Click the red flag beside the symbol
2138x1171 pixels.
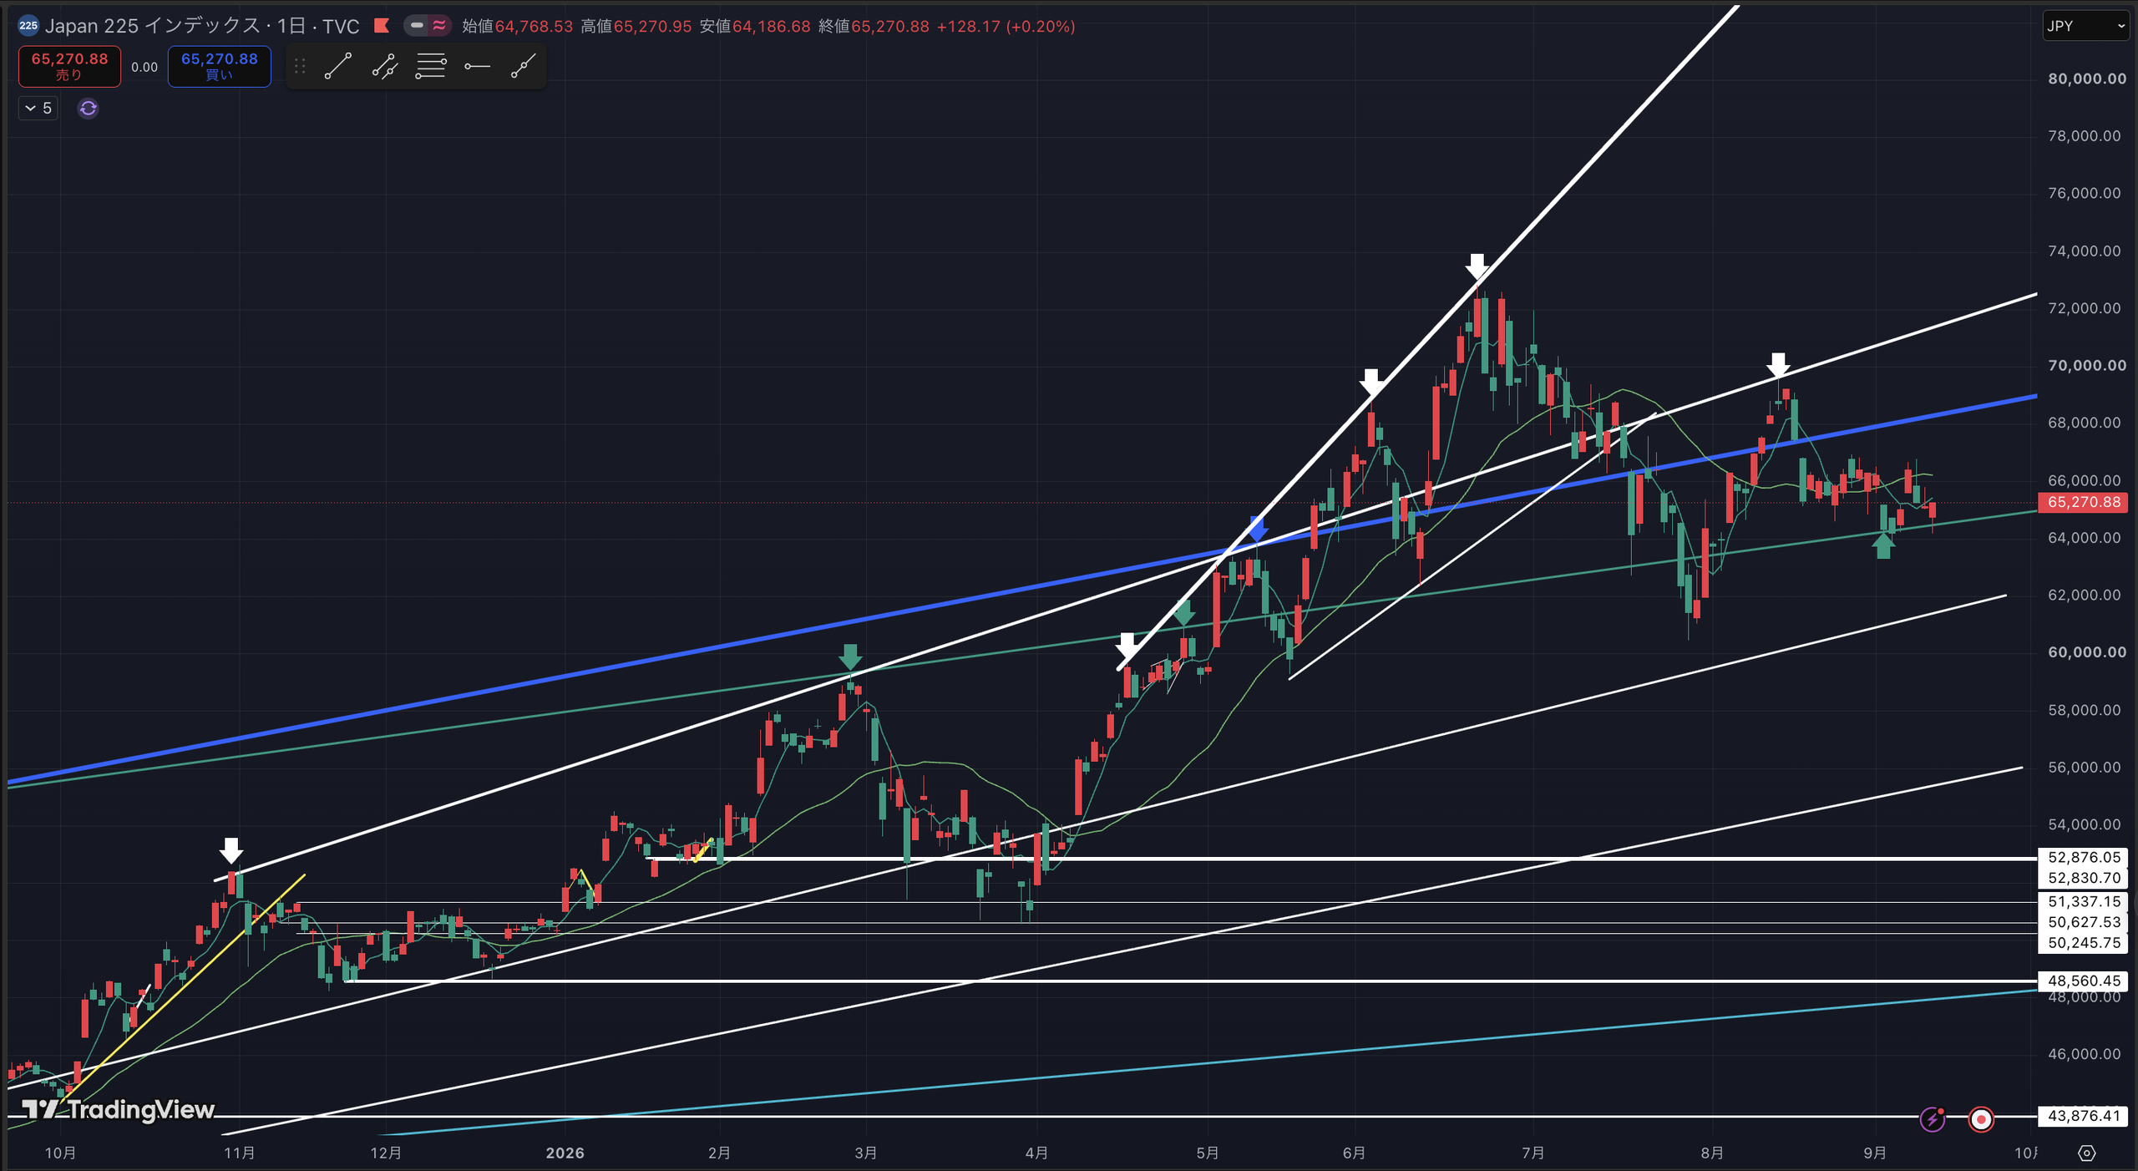pos(382,26)
